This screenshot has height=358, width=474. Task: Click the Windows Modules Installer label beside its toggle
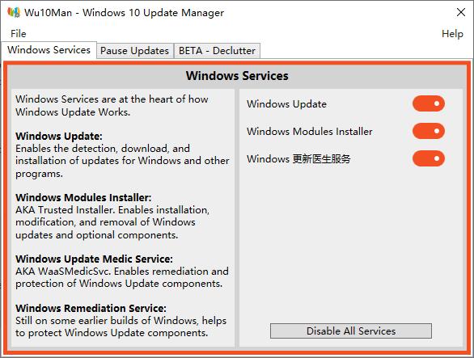coord(310,132)
